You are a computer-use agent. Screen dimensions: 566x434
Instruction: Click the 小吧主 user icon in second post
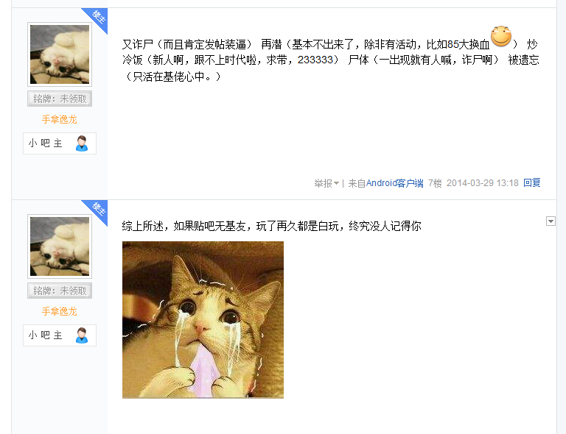coord(82,335)
